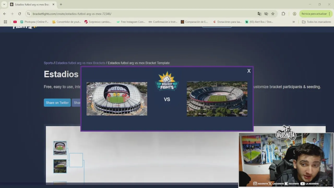
Task: Reload the current page
Action: point(20,14)
